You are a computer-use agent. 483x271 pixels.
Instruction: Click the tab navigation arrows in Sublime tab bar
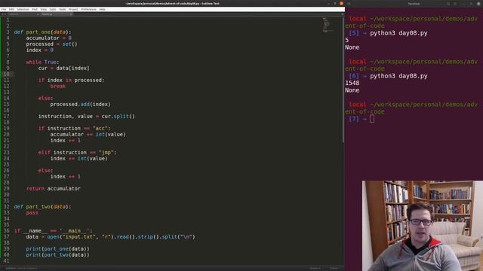click(x=3, y=14)
